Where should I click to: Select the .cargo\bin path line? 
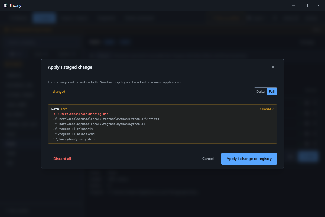[73, 139]
